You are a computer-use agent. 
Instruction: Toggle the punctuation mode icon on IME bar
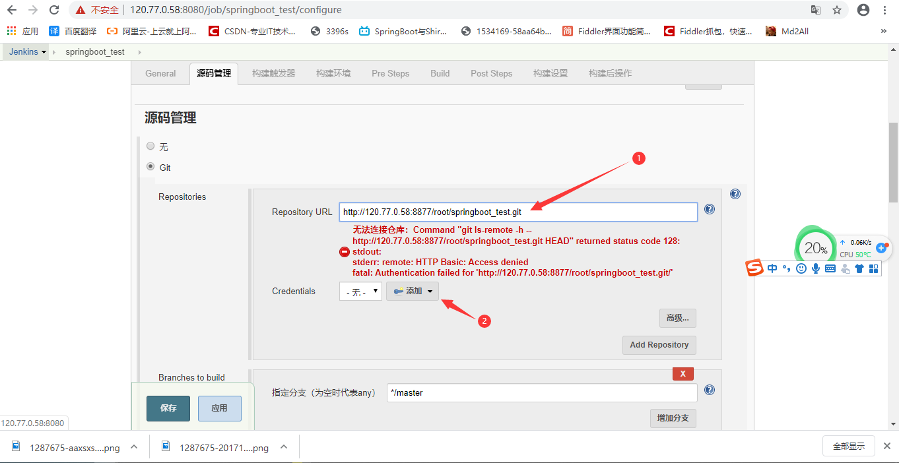786,268
